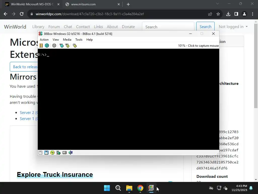Share this page from the address bar
This screenshot has height=194, width=258.
(x=210, y=14)
